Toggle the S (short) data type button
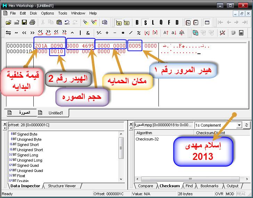253x198 pixels. click(145, 23)
